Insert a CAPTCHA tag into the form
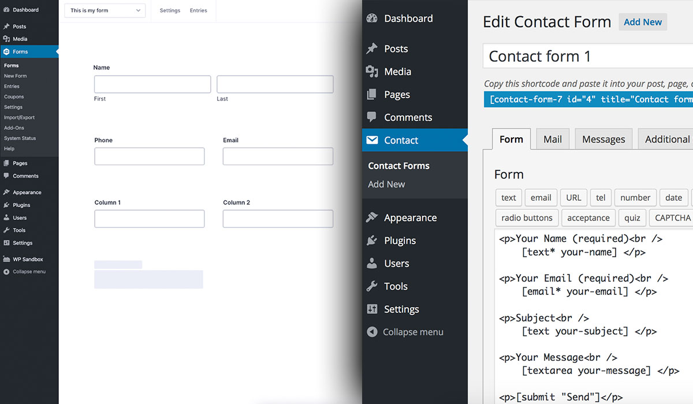This screenshot has width=693, height=404. coord(671,218)
